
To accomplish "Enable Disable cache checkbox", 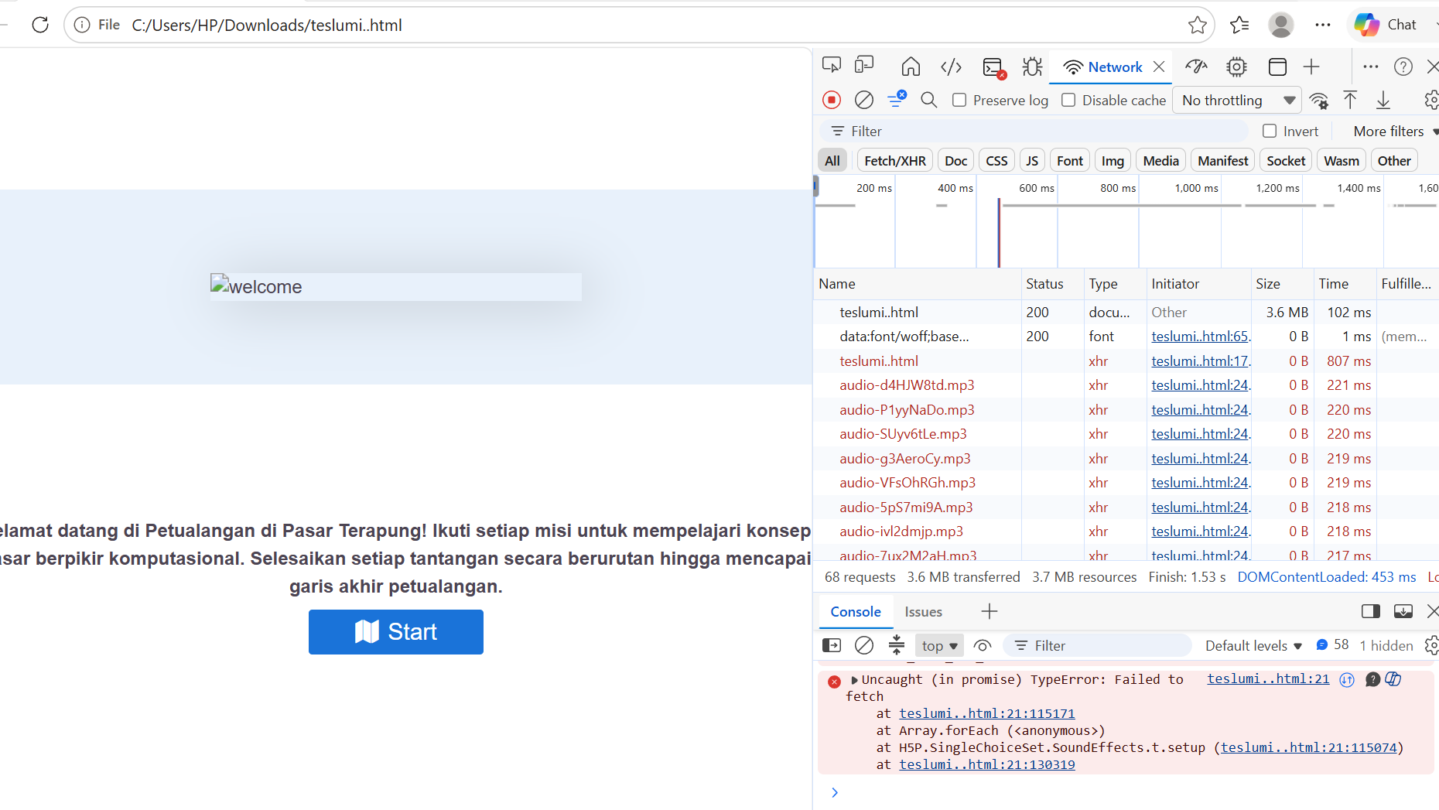I will pyautogui.click(x=1068, y=100).
